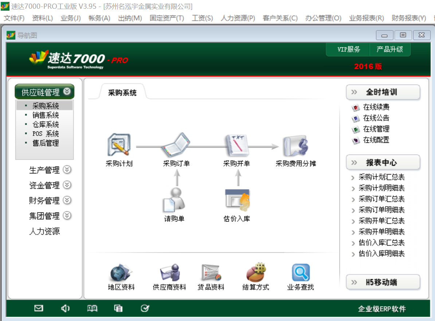Select 销售系统 in the sidebar list
The image size is (435, 321).
click(46, 116)
